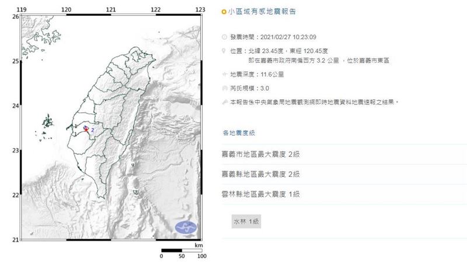Select the 嘉義市地區最大震度 2級 row
This screenshot has width=467, height=263.
pyautogui.click(x=344, y=154)
